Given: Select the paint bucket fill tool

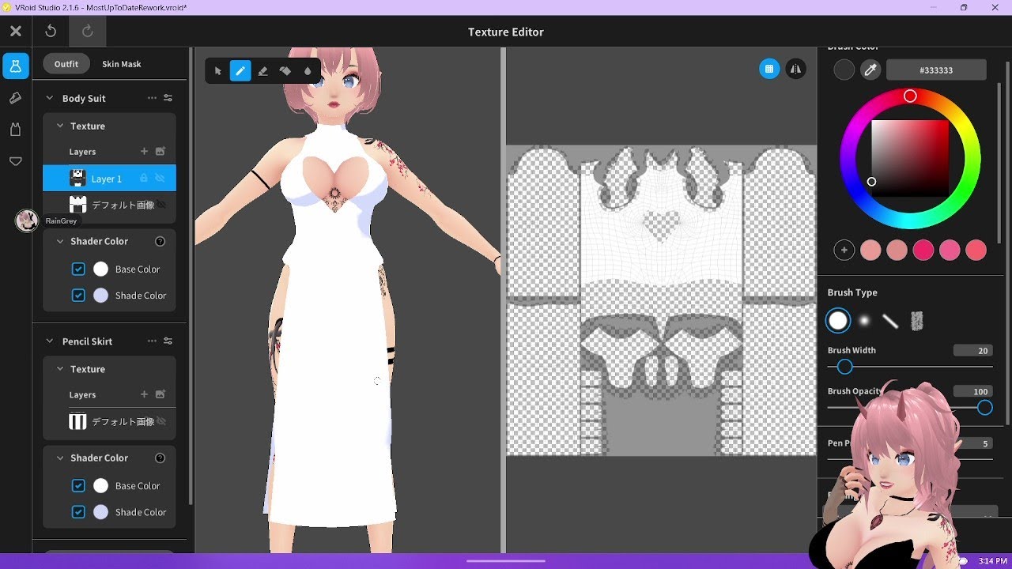Looking at the screenshot, I should point(285,71).
